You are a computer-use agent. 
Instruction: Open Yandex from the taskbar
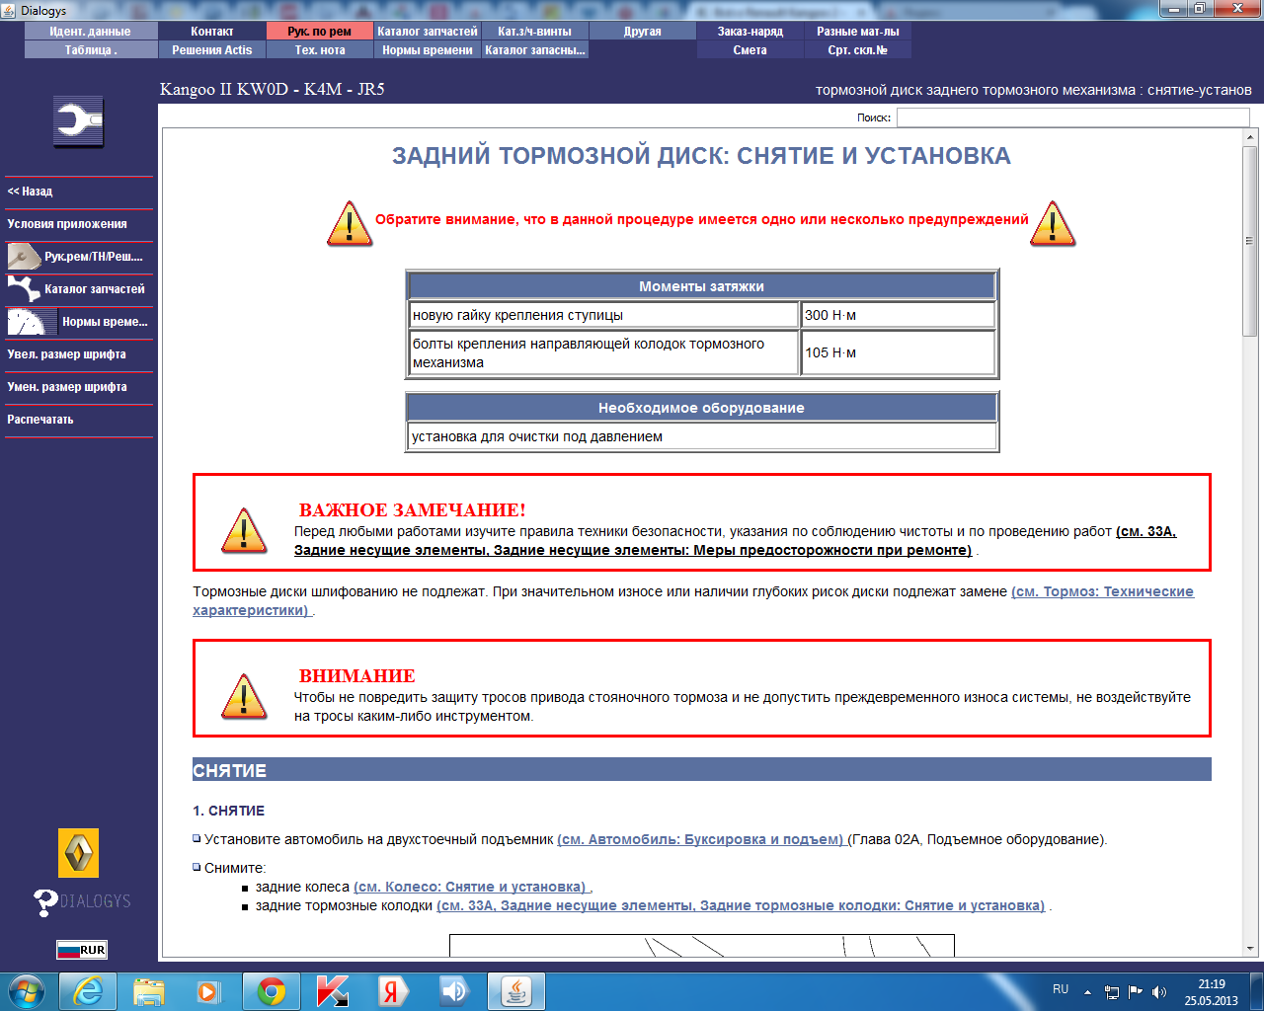point(393,991)
